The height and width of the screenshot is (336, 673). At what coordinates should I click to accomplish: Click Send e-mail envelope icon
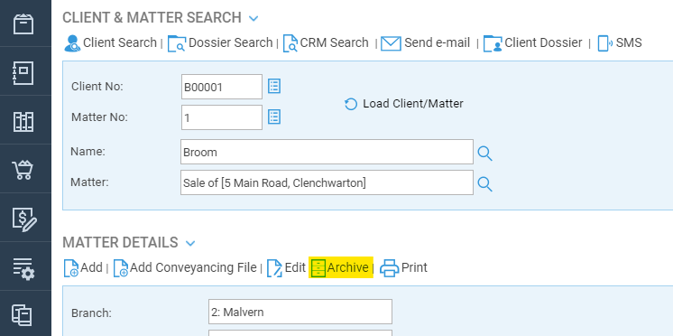coord(391,43)
